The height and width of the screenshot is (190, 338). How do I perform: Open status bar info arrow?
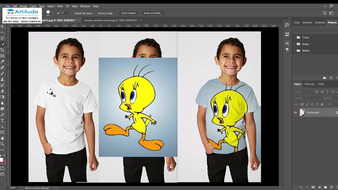click(58, 188)
